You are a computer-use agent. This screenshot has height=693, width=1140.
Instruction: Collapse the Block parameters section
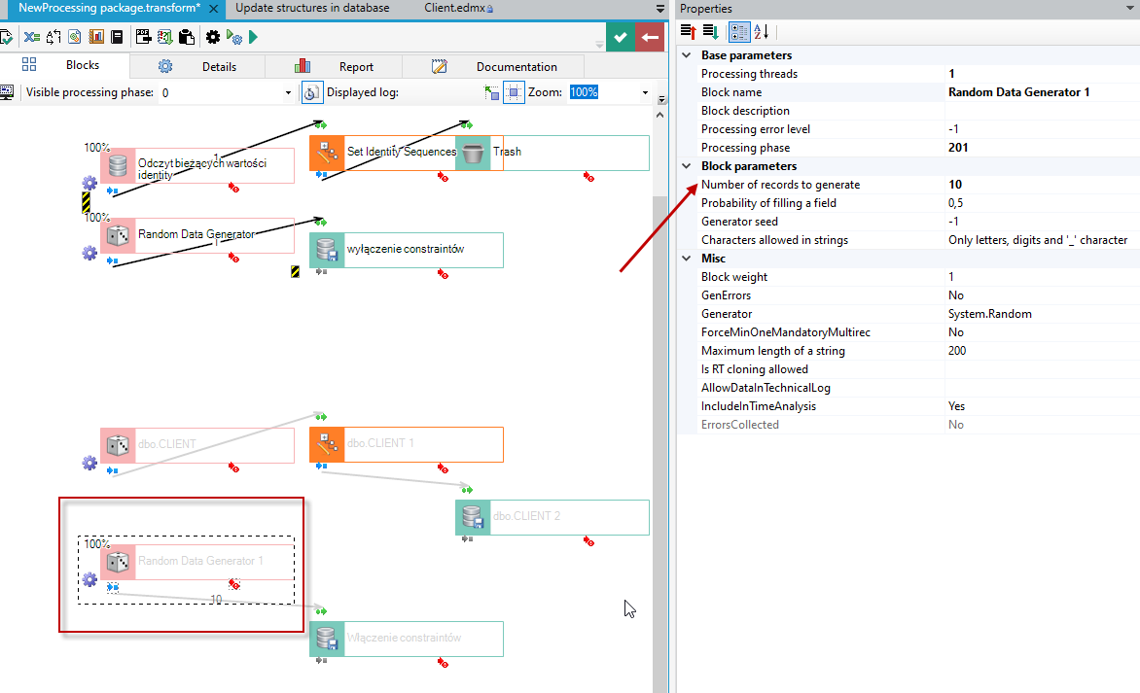pos(687,166)
